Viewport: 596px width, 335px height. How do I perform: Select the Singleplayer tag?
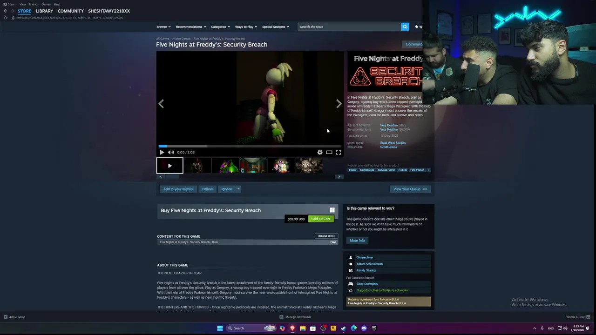367,170
